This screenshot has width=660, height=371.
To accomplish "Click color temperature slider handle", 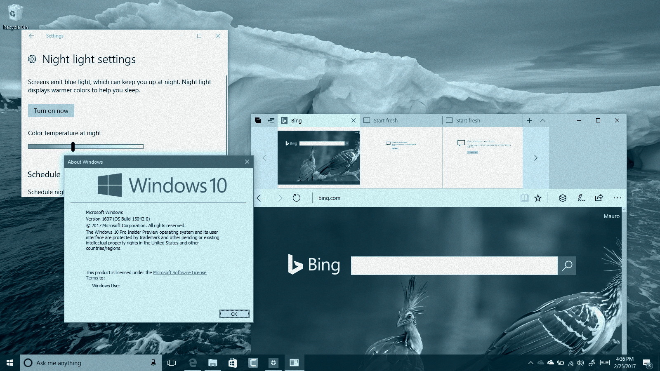I will click(73, 146).
